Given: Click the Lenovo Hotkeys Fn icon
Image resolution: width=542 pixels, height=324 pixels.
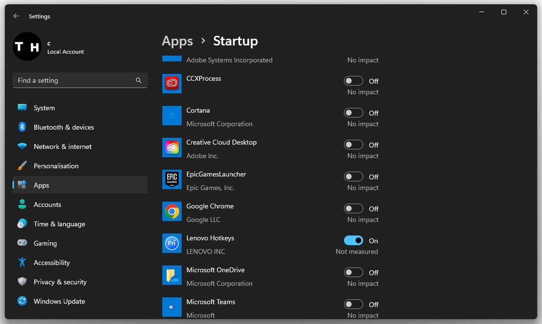Looking at the screenshot, I should [x=172, y=244].
